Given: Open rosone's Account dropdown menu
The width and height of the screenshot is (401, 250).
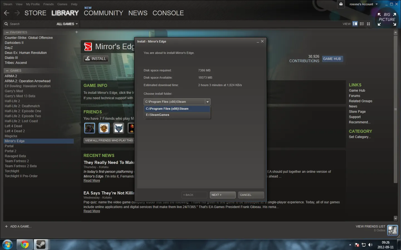Looking at the screenshot, I should 363,4.
